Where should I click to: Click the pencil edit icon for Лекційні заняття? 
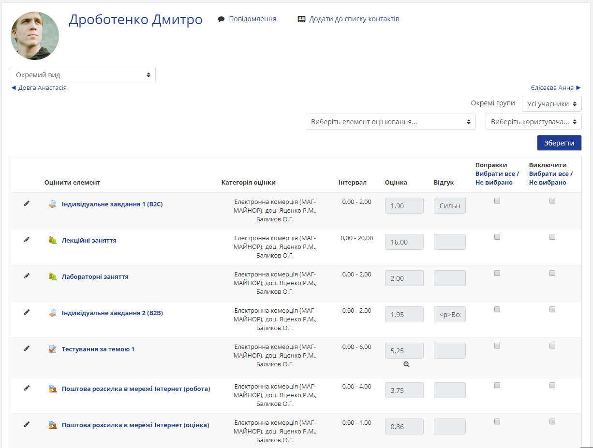pyautogui.click(x=27, y=240)
